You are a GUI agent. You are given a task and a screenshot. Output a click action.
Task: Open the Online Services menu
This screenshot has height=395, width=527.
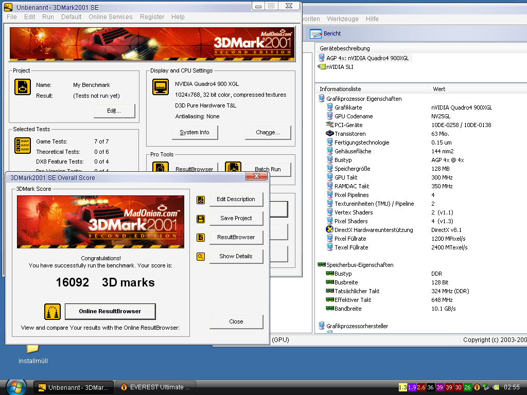111,17
